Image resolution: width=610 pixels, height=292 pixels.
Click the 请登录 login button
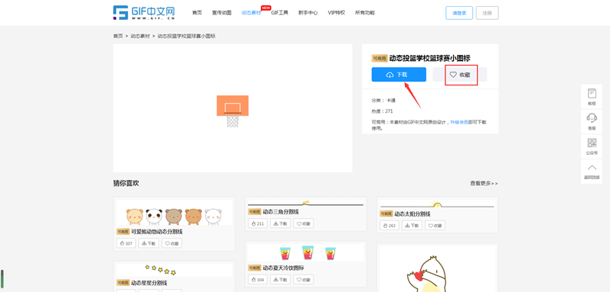pos(459,13)
